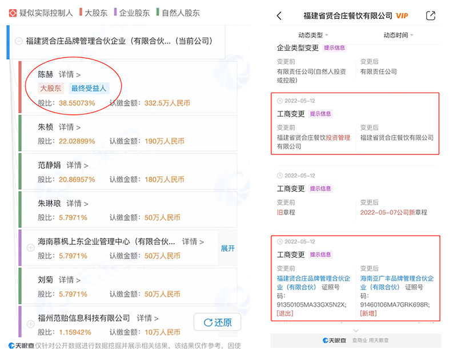Image resolution: width=457 pixels, height=349 pixels.
Task: Click the [退出] status label
Action: 285,314
